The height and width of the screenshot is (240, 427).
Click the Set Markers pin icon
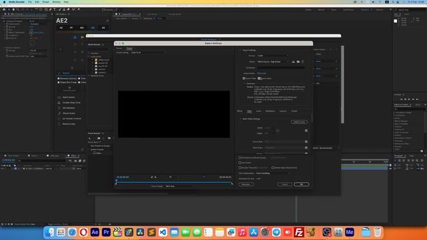[x=59, y=108]
